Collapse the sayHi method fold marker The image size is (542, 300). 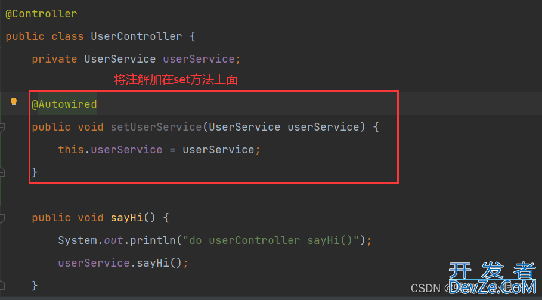click(2, 218)
